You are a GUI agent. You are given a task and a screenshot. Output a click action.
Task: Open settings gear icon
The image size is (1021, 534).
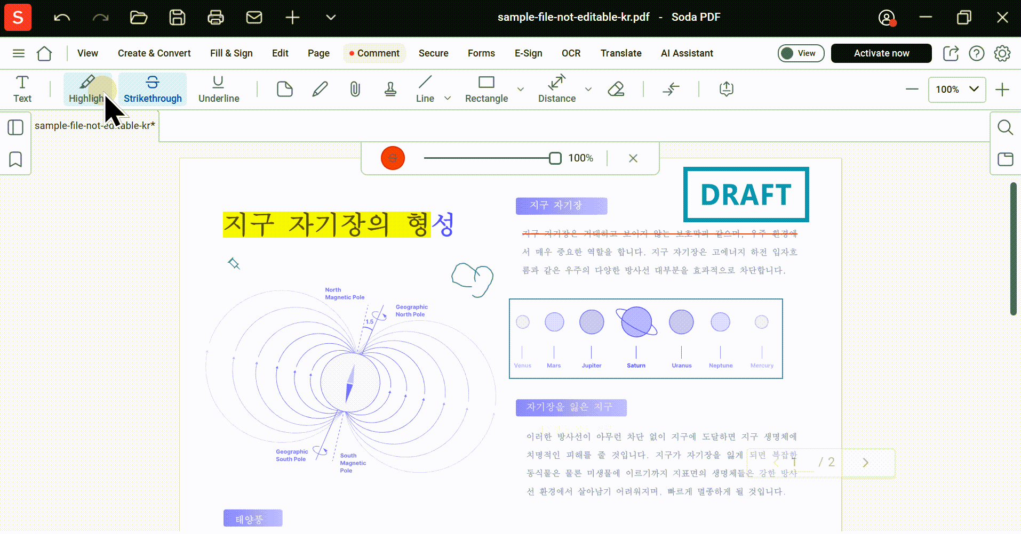click(x=1002, y=53)
